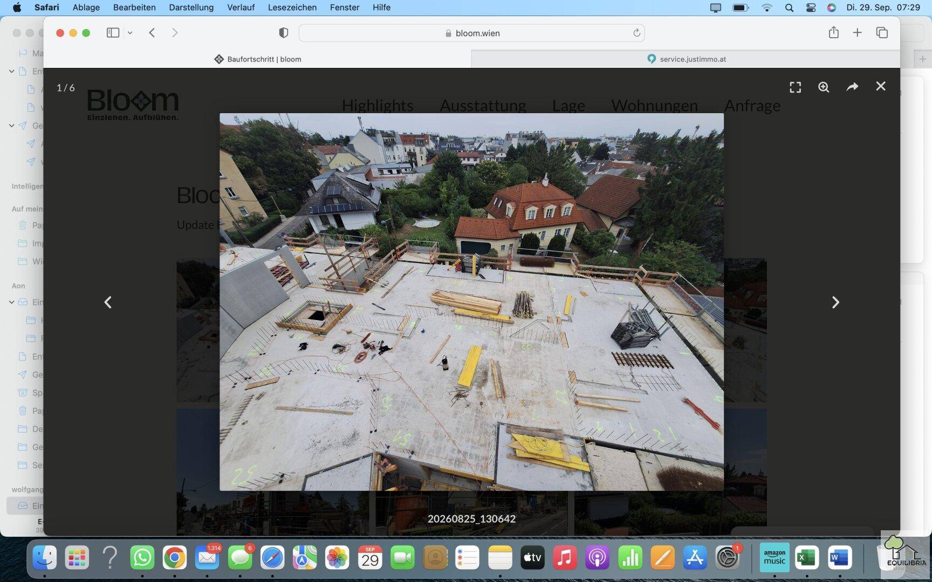This screenshot has height=582, width=932.
Task: Open WhatsApp from the Dock
Action: tap(142, 558)
